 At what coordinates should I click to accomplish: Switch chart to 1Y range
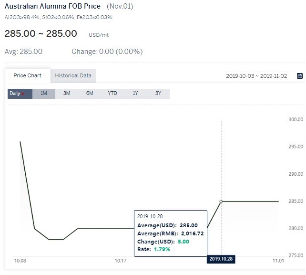pyautogui.click(x=135, y=94)
